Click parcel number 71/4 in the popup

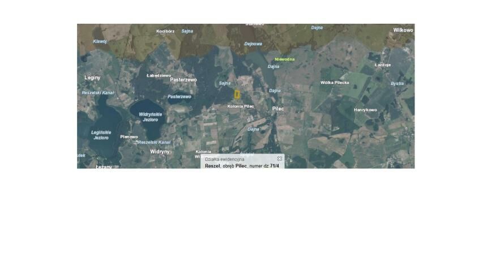274,165
